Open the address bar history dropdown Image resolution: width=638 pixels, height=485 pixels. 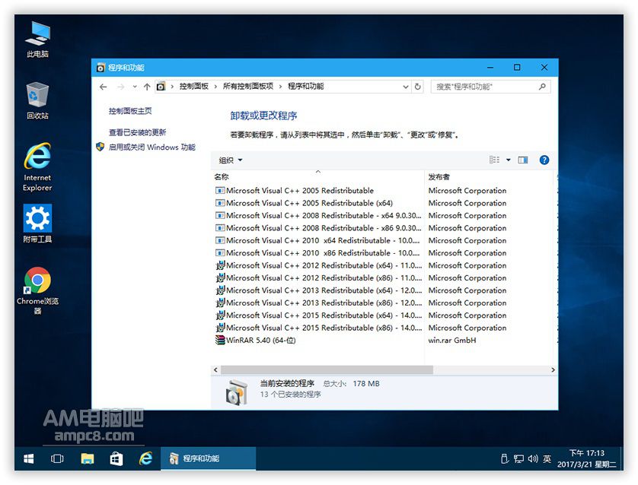(x=406, y=87)
